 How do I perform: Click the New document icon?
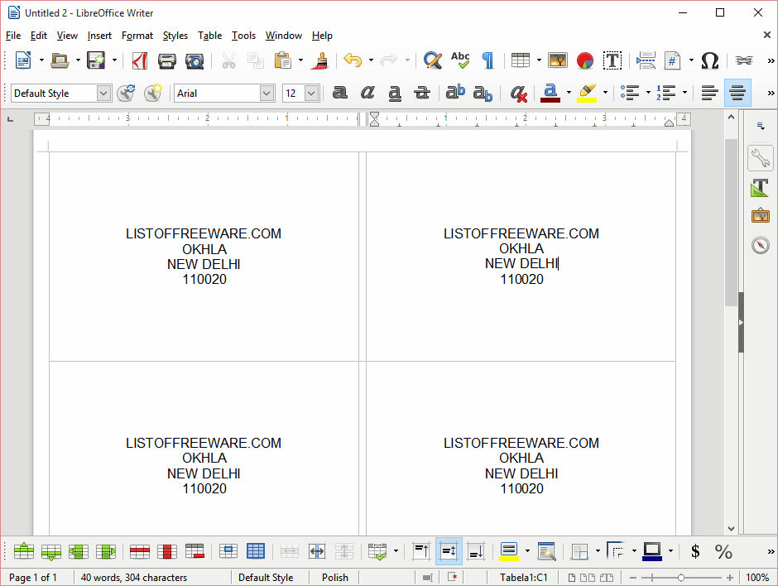click(23, 60)
